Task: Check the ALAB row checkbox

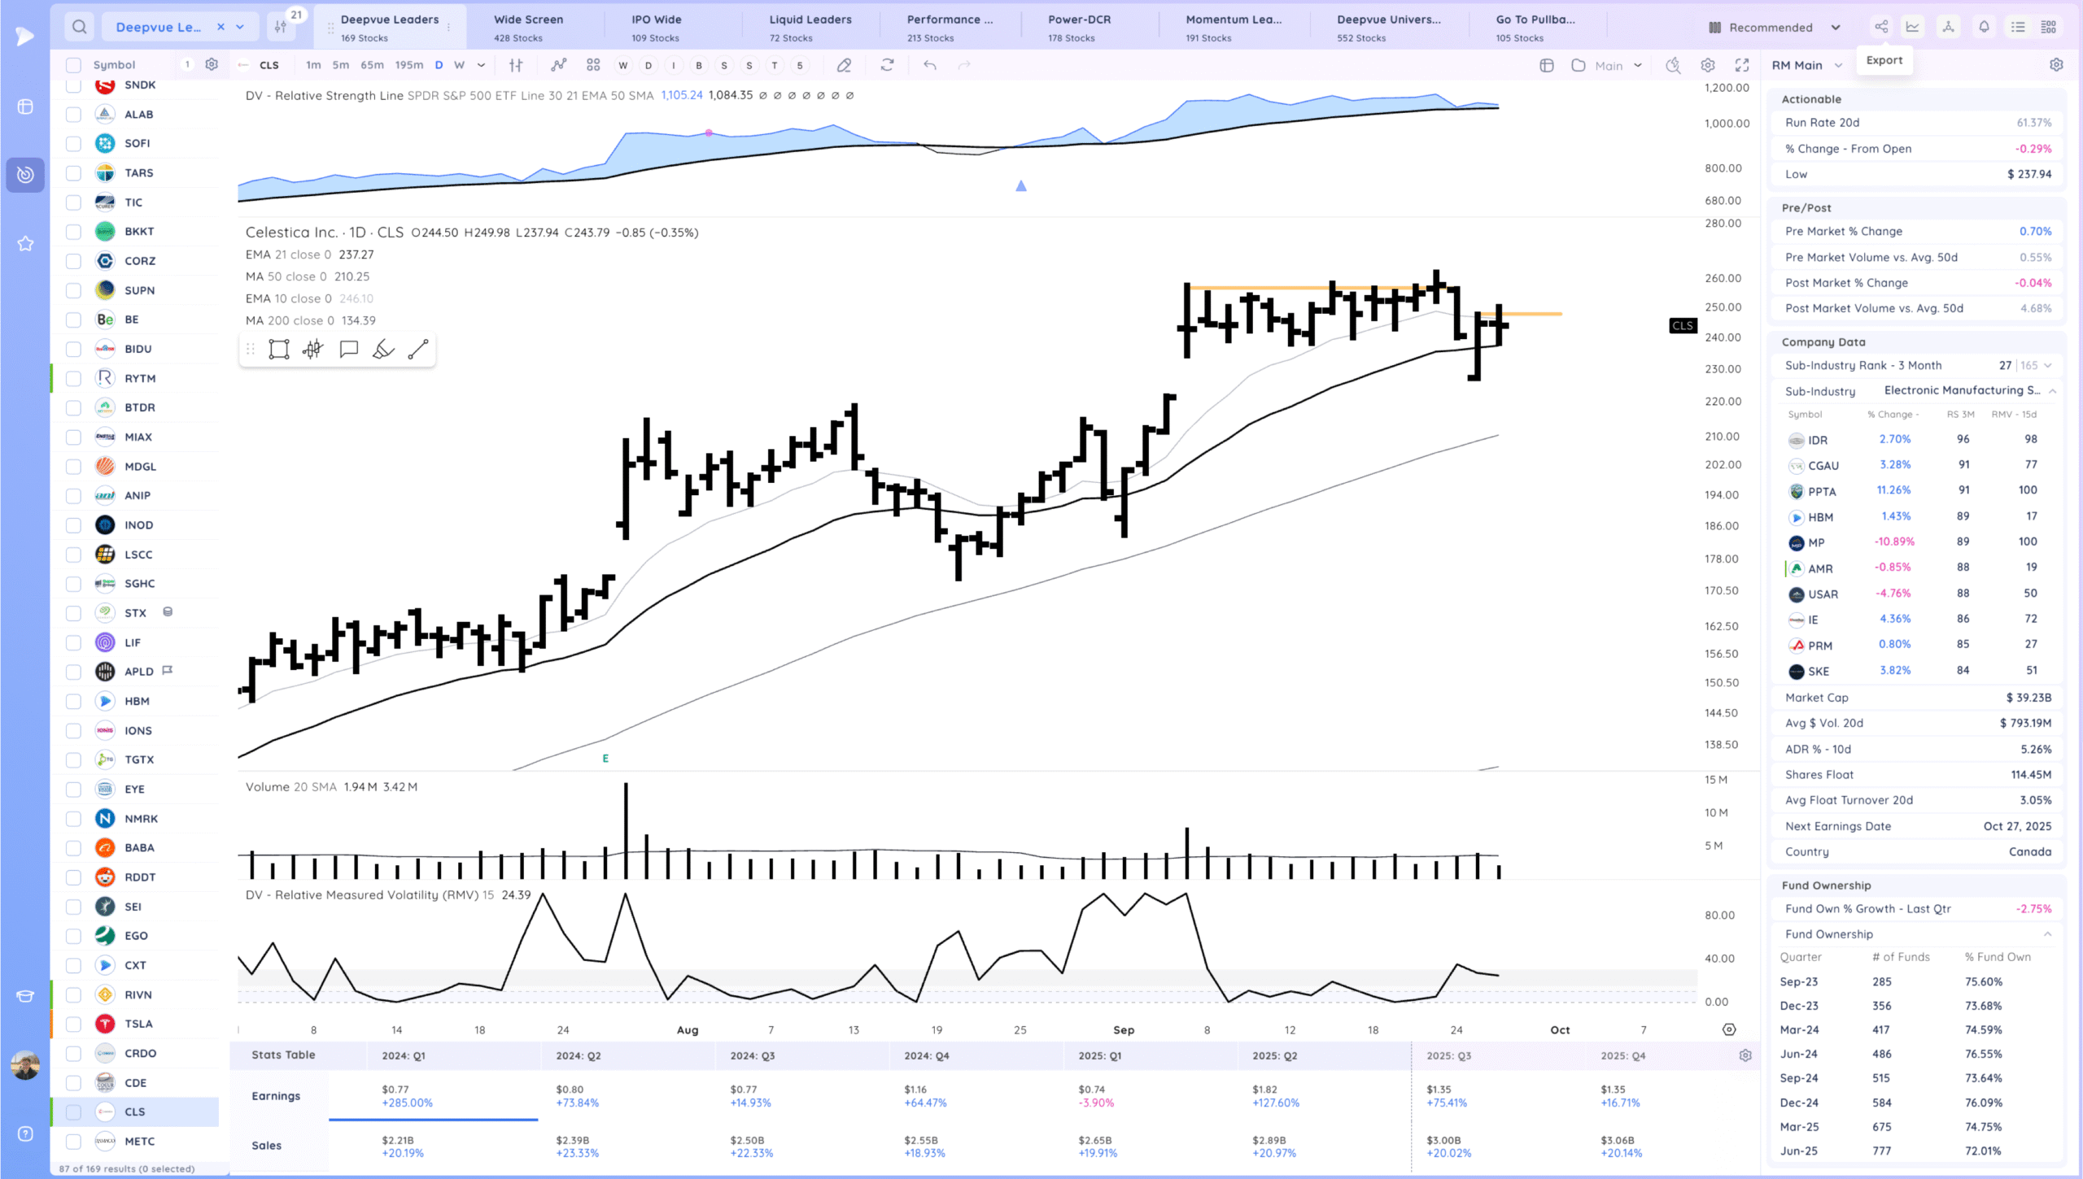Action: coord(73,115)
